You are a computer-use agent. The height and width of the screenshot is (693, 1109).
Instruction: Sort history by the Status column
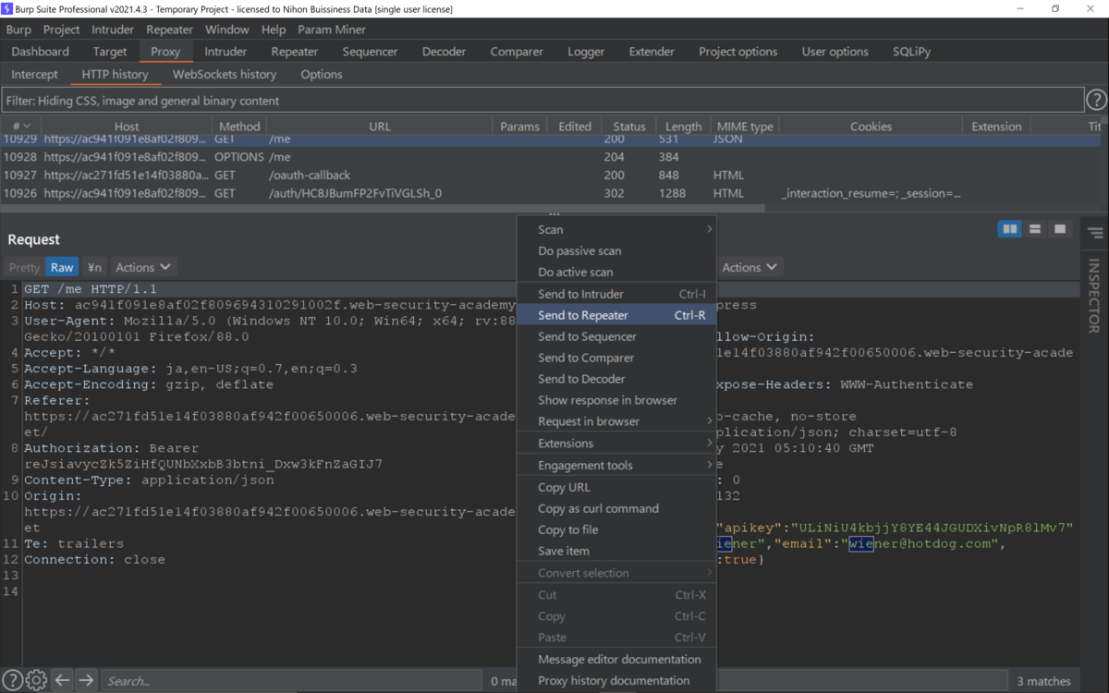pos(628,127)
